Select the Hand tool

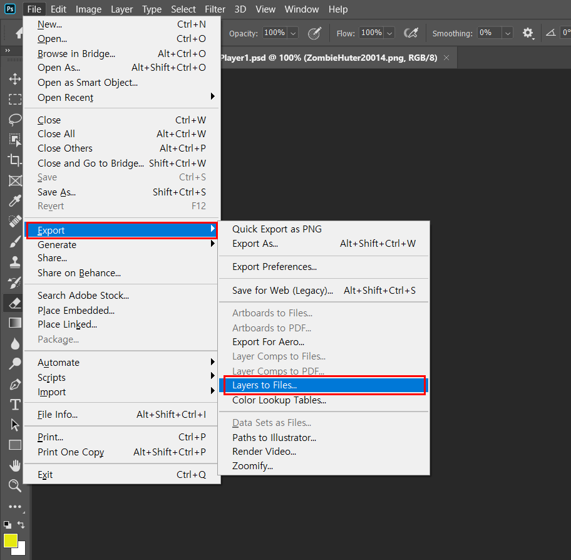pos(14,465)
